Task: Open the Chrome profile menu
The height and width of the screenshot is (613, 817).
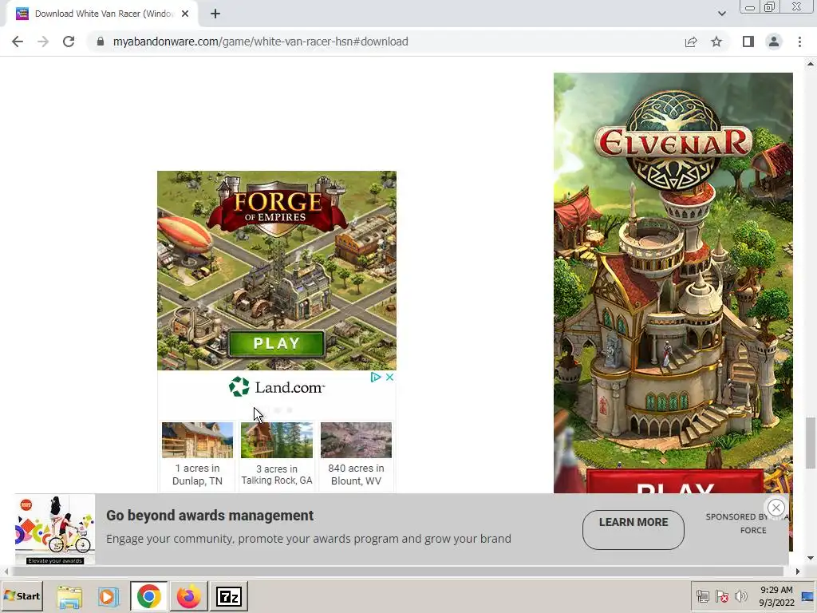Action: pos(774,42)
